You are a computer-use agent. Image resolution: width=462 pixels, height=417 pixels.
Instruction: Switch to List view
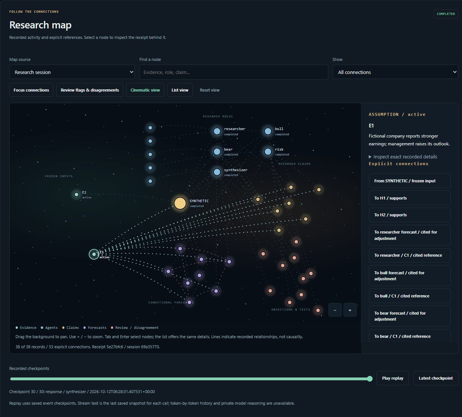coord(180,90)
